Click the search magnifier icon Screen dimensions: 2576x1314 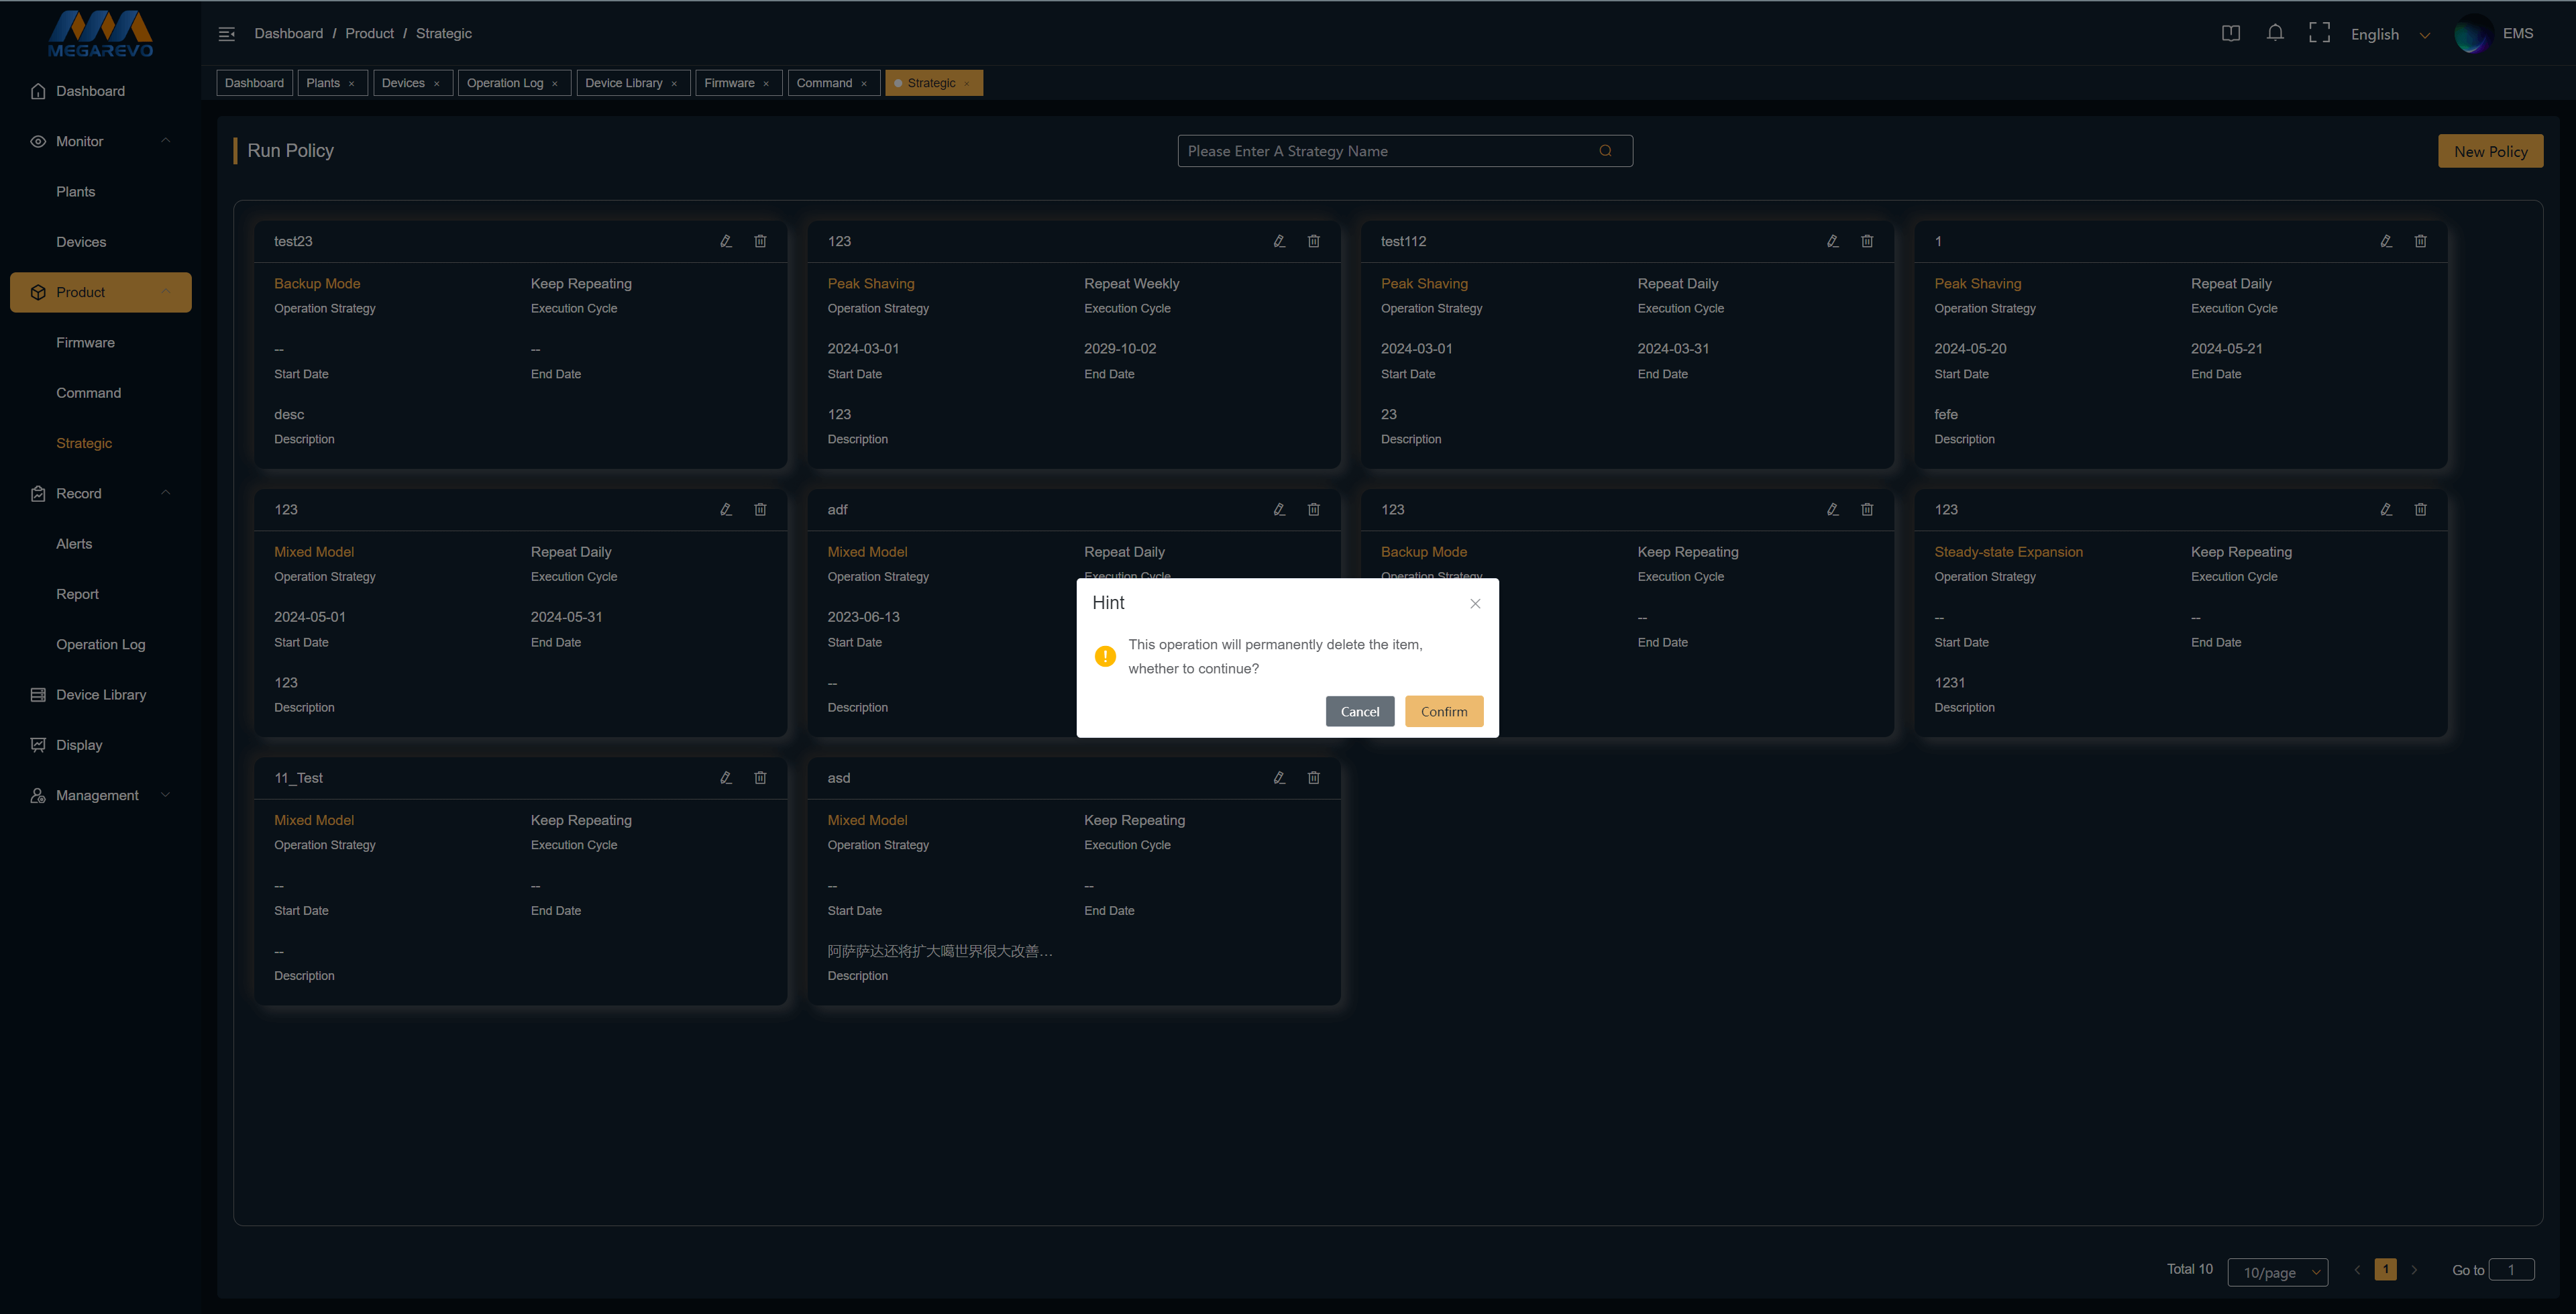pos(1605,151)
